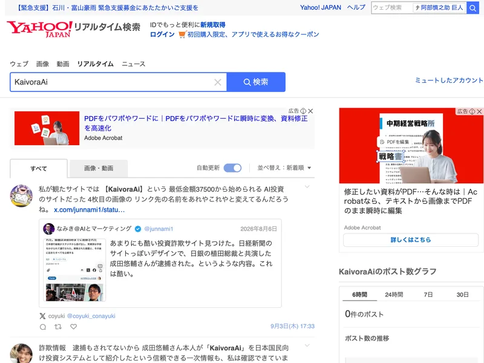Select the リアルタイム search tab
The image size is (484, 363).
tap(96, 64)
